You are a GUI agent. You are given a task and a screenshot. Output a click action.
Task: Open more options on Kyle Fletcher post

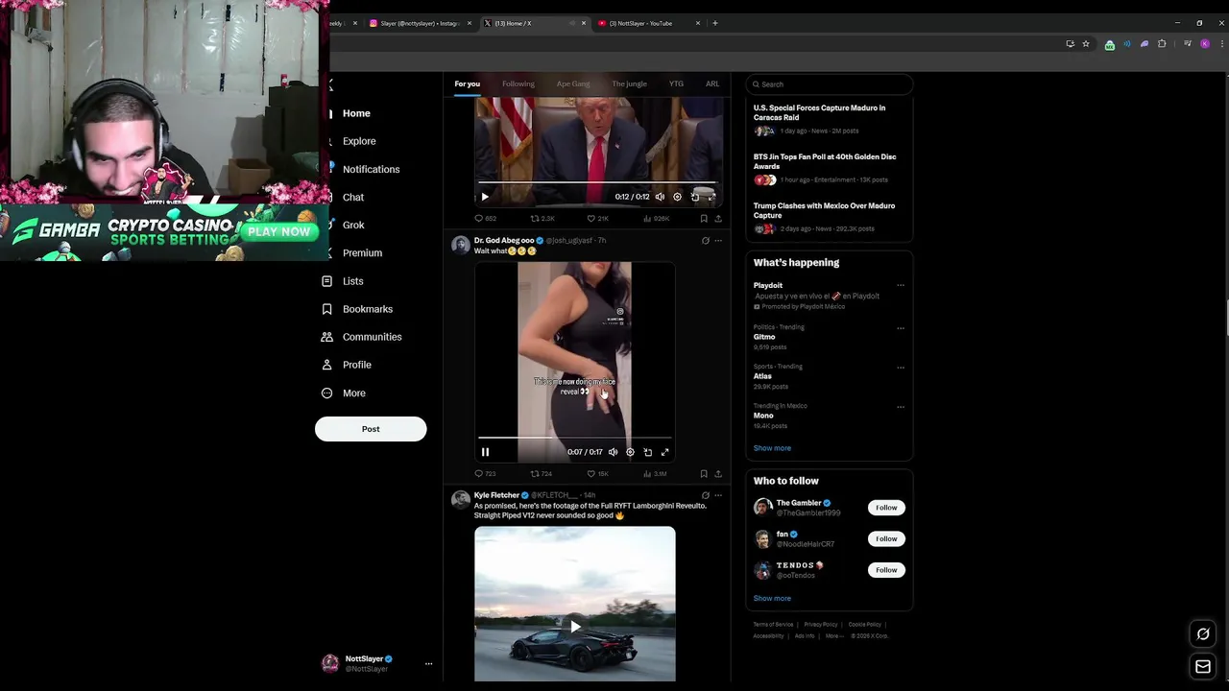pyautogui.click(x=718, y=495)
